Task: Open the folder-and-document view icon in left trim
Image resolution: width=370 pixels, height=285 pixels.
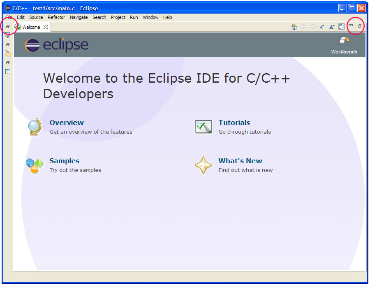Action: tap(8, 53)
